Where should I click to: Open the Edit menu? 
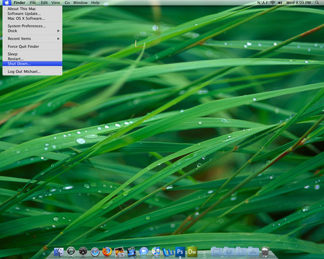click(44, 3)
